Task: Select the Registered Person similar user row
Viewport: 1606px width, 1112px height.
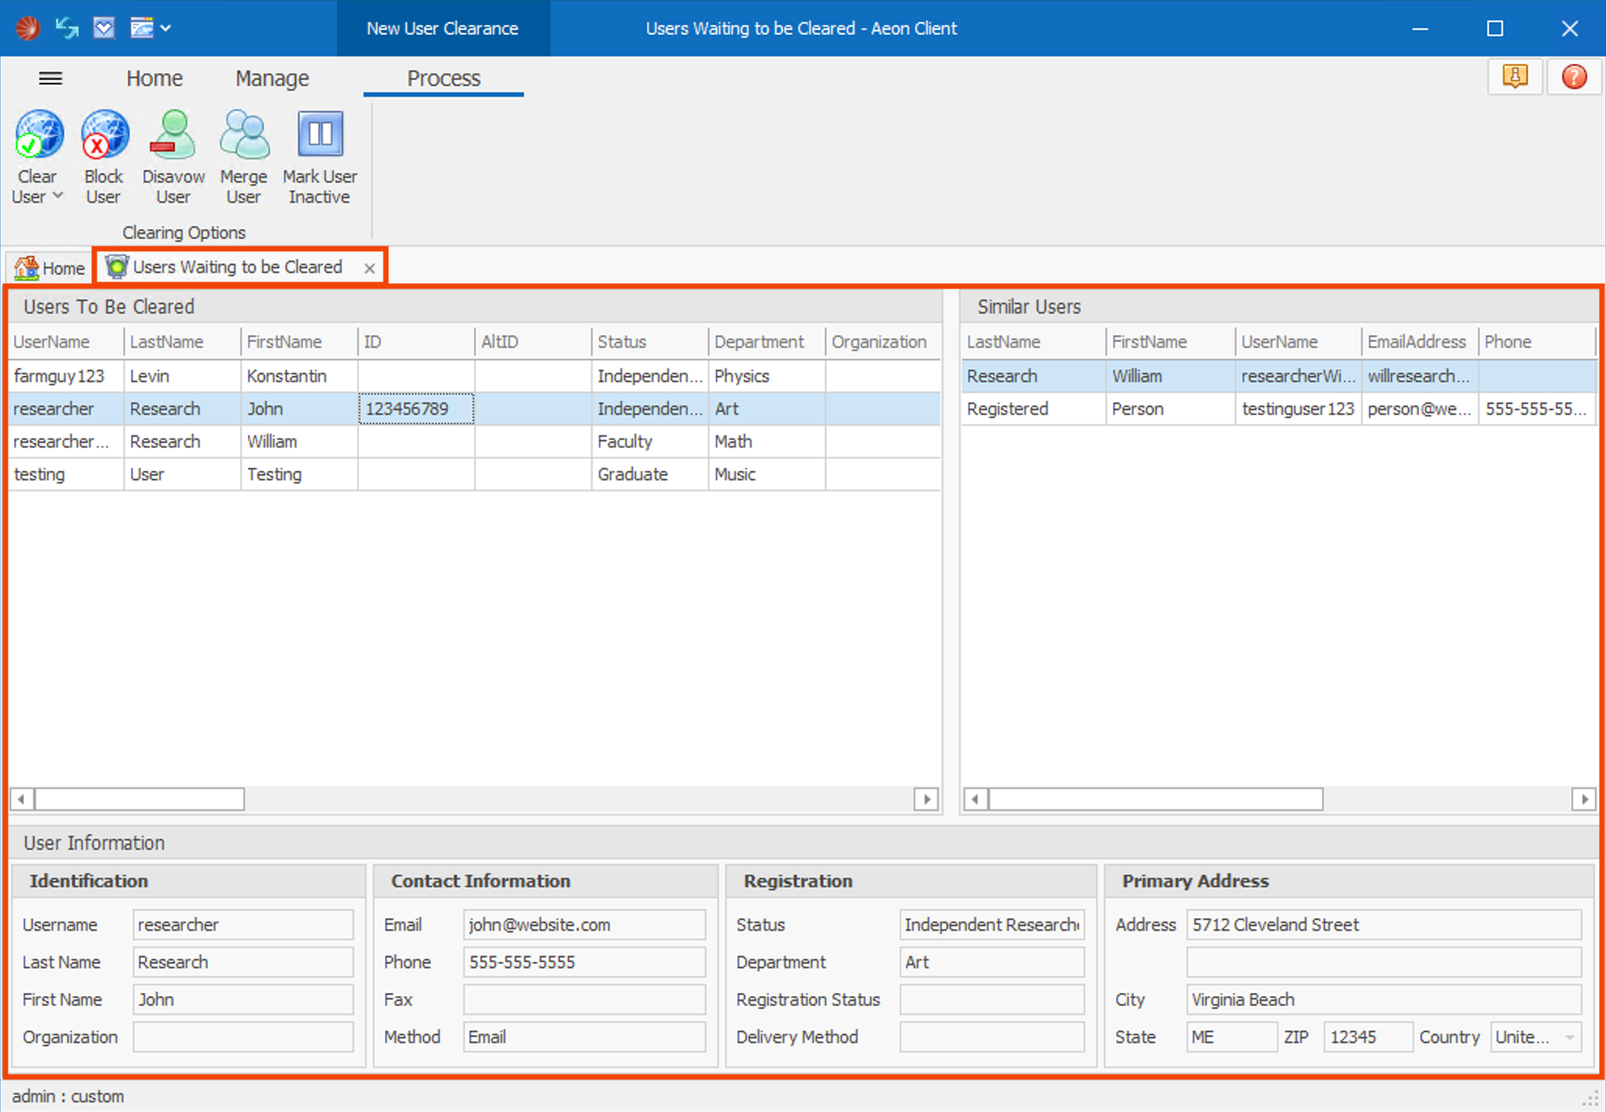Action: [1007, 409]
